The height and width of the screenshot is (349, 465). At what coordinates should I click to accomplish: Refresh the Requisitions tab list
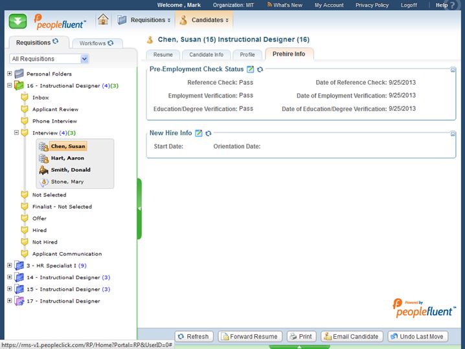[56, 42]
